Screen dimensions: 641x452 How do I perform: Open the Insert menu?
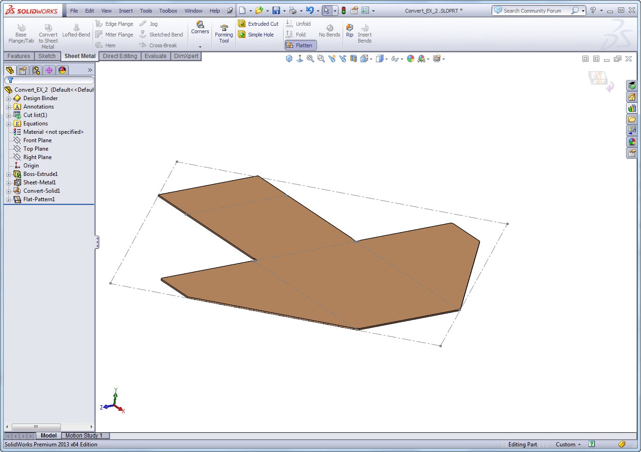(125, 10)
